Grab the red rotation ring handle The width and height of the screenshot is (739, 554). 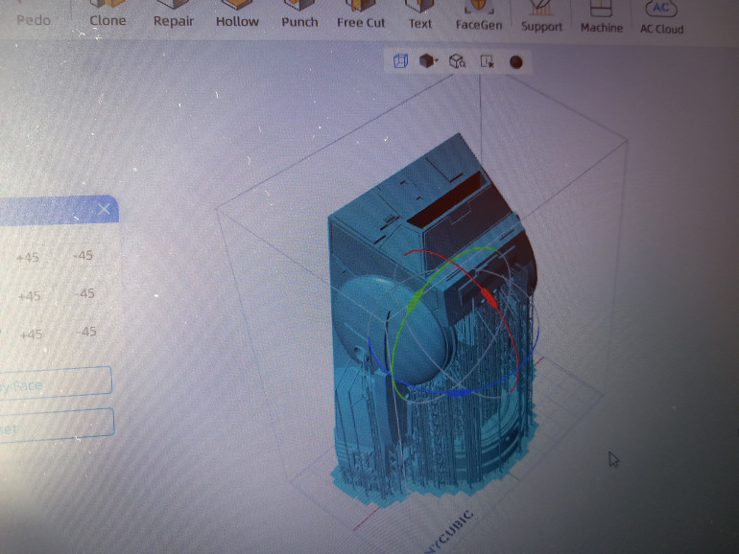tap(489, 297)
